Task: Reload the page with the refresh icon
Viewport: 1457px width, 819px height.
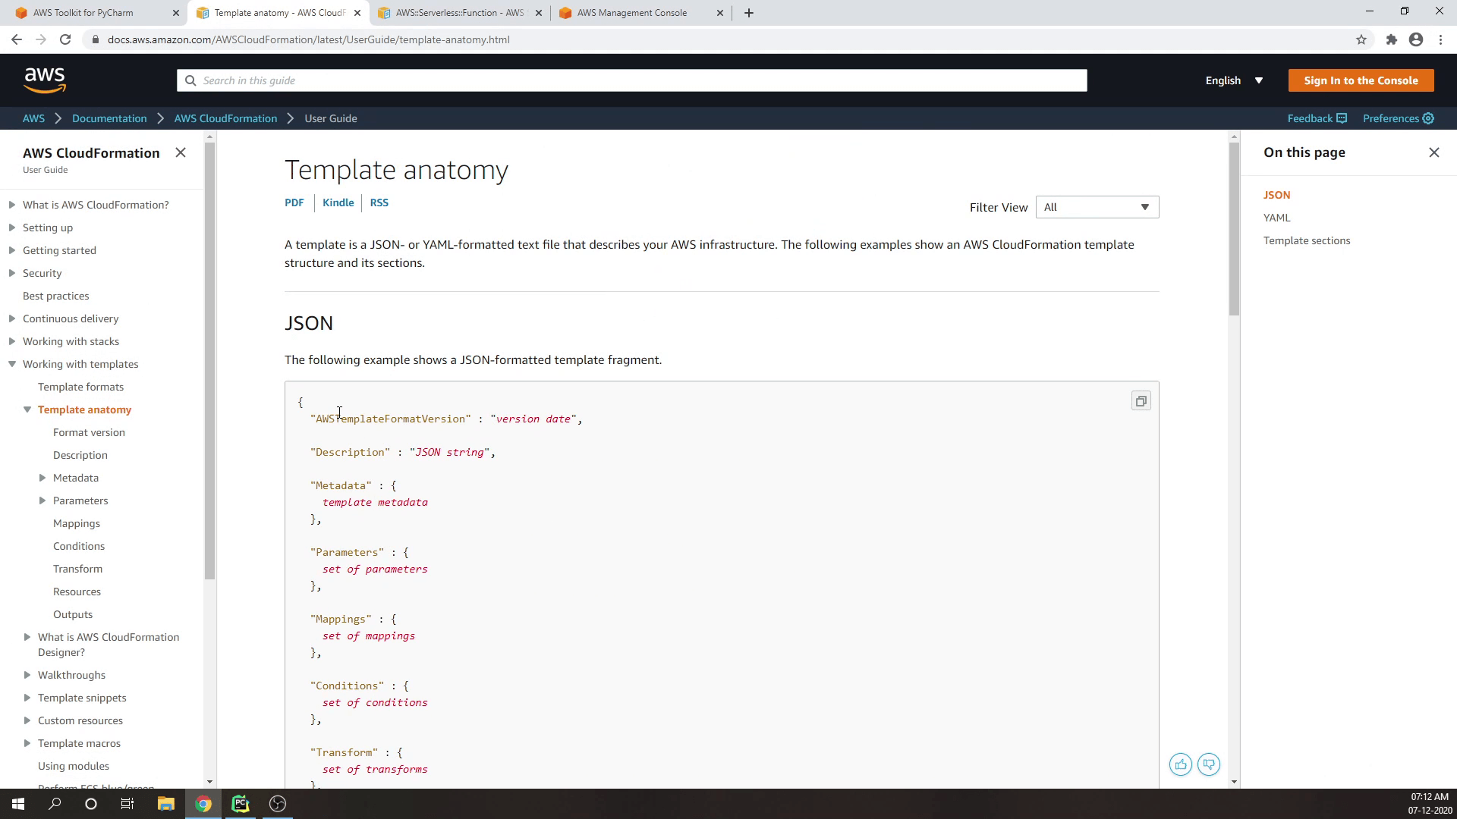Action: 65,39
